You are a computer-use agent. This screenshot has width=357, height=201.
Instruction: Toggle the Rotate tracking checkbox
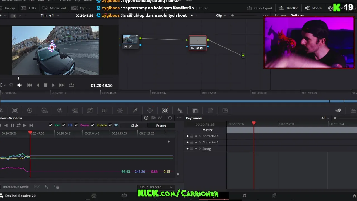93,125
